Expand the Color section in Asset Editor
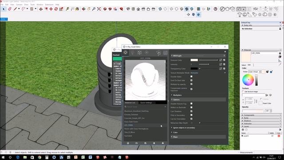 (172, 132)
